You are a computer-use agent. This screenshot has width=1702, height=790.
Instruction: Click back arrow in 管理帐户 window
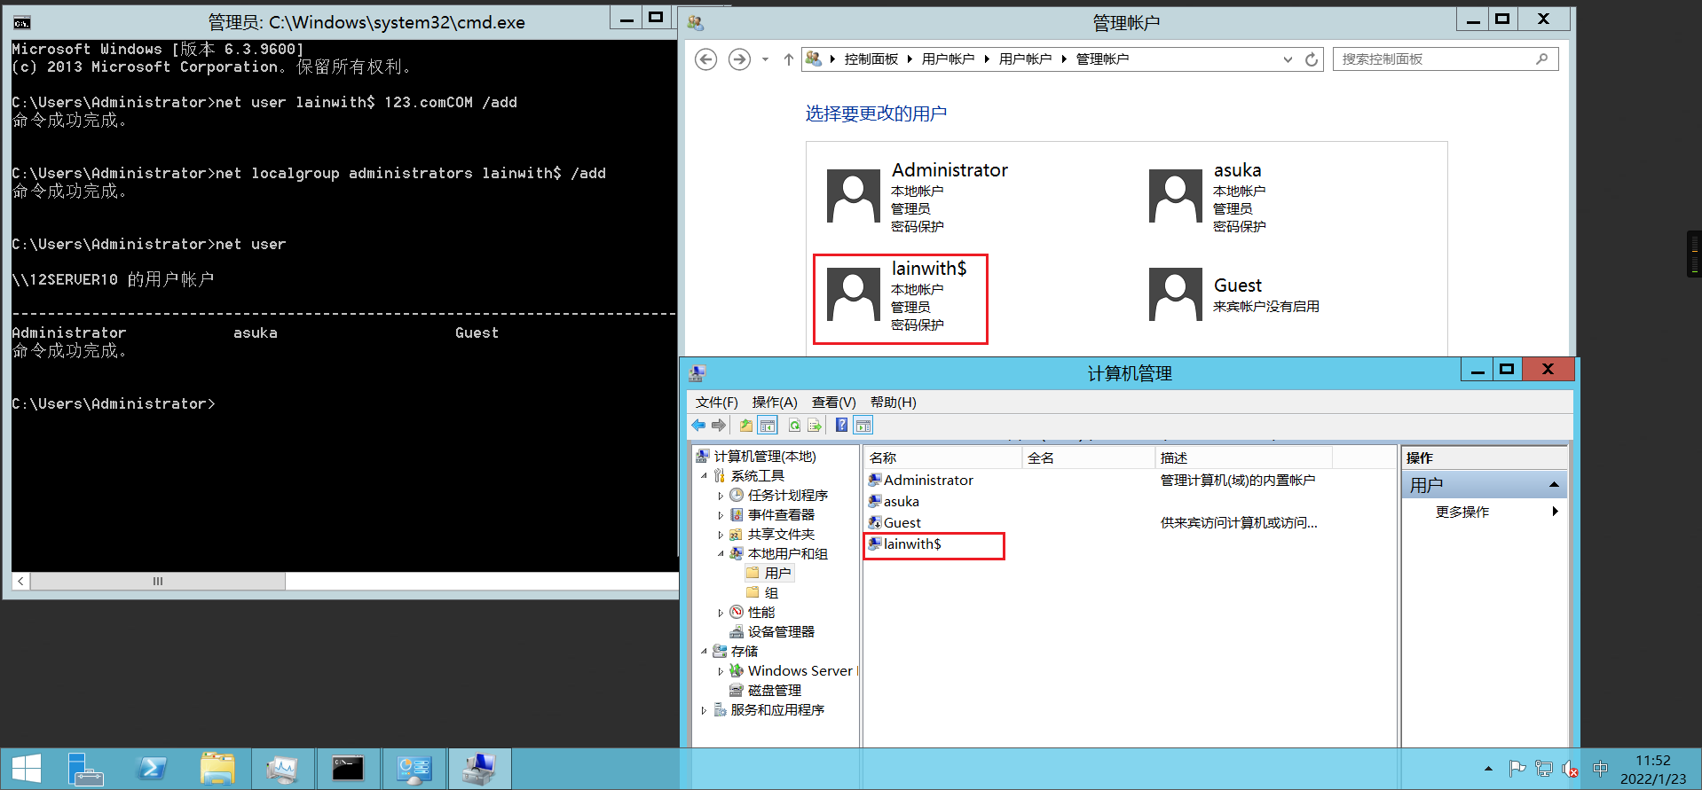coord(705,59)
